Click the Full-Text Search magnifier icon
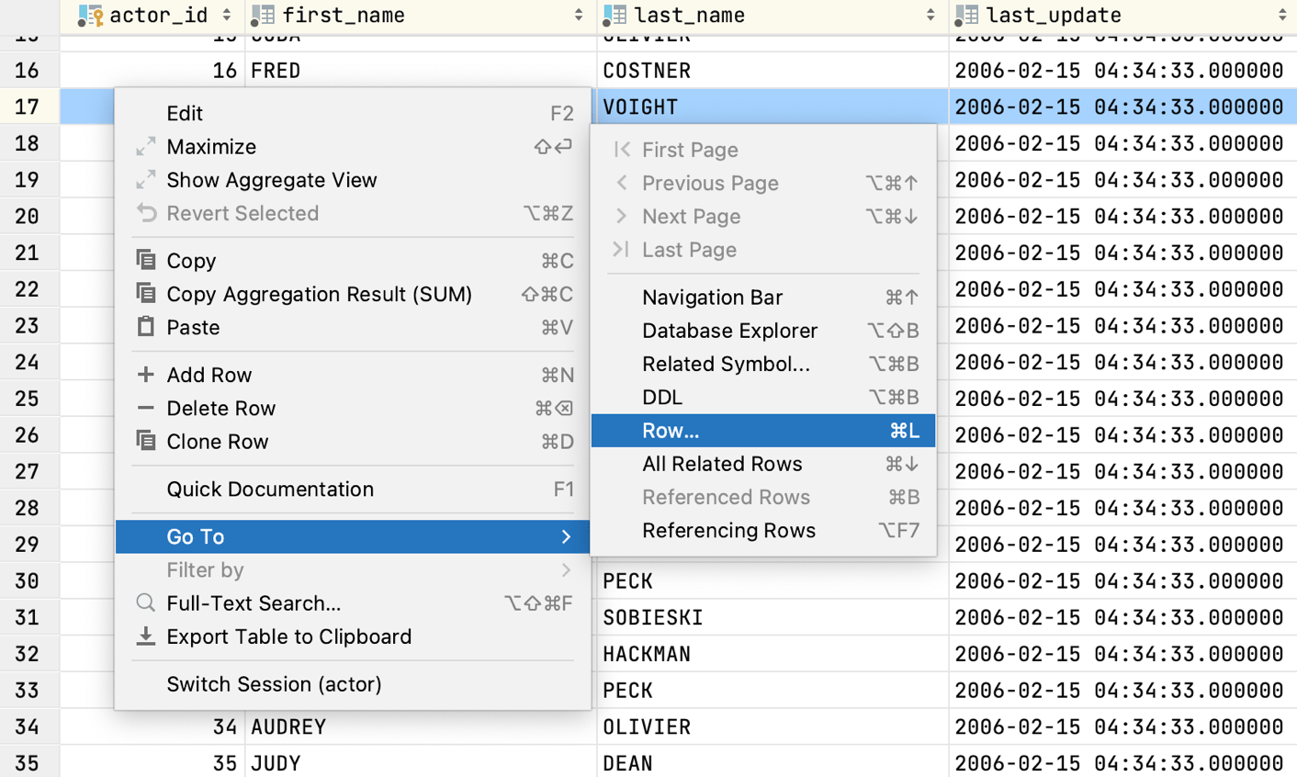The image size is (1297, 777). (x=145, y=602)
